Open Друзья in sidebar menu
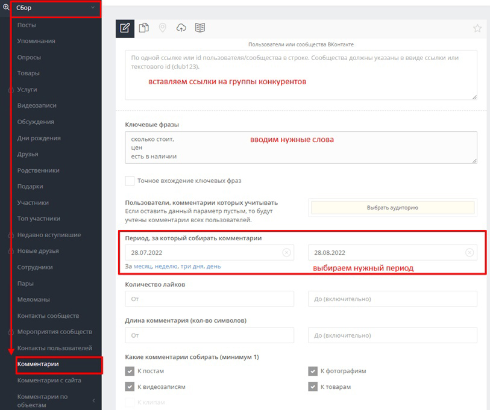Image resolution: width=490 pixels, height=410 pixels. [28, 154]
